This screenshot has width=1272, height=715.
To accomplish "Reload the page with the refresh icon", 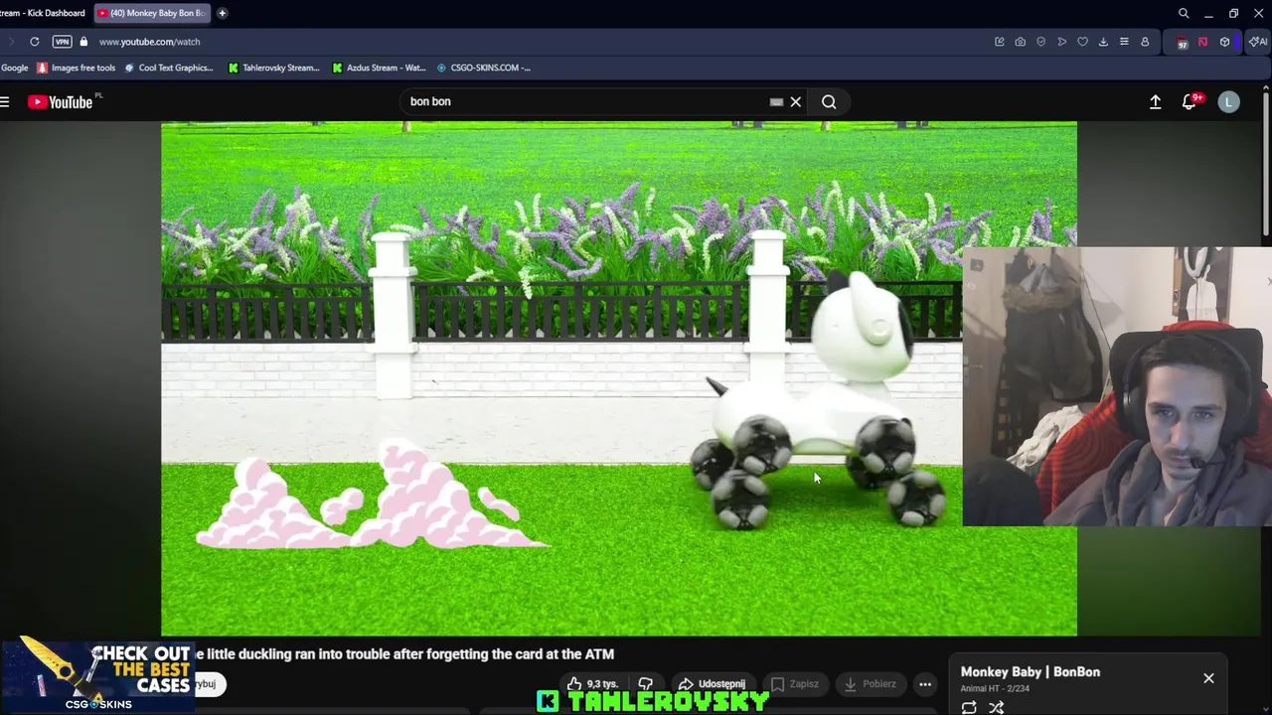I will coord(35,42).
